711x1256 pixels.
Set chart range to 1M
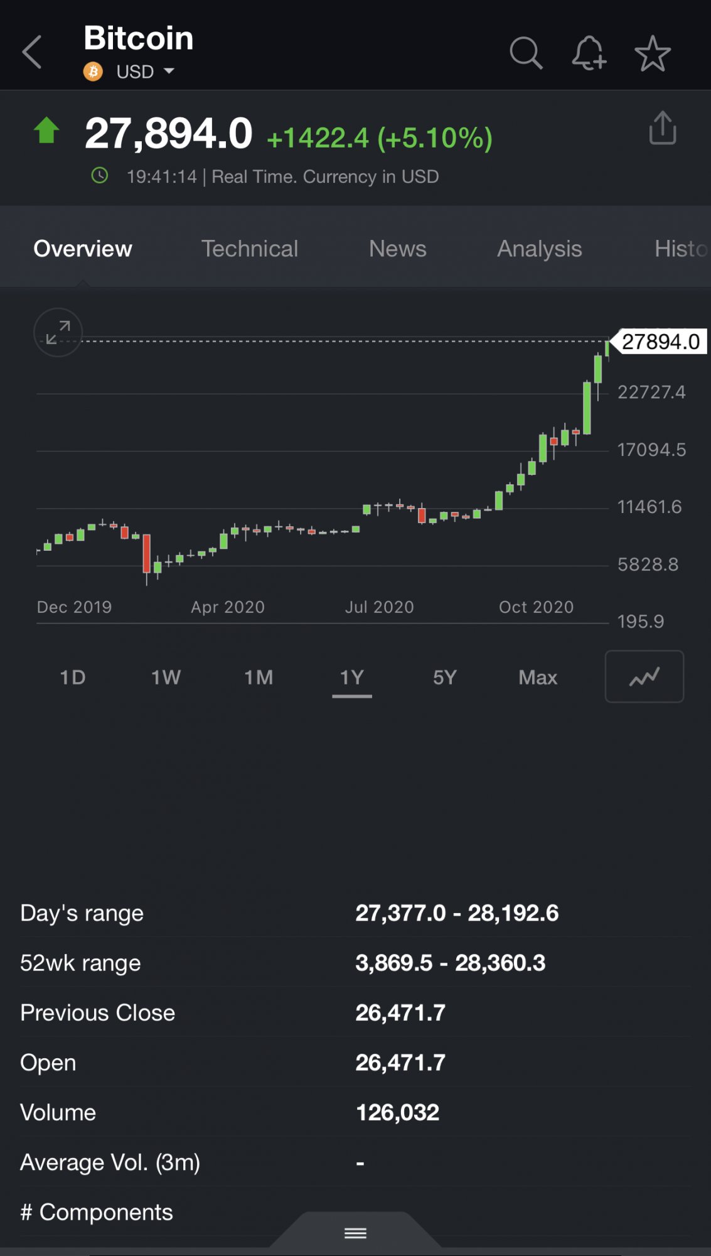pos(259,677)
